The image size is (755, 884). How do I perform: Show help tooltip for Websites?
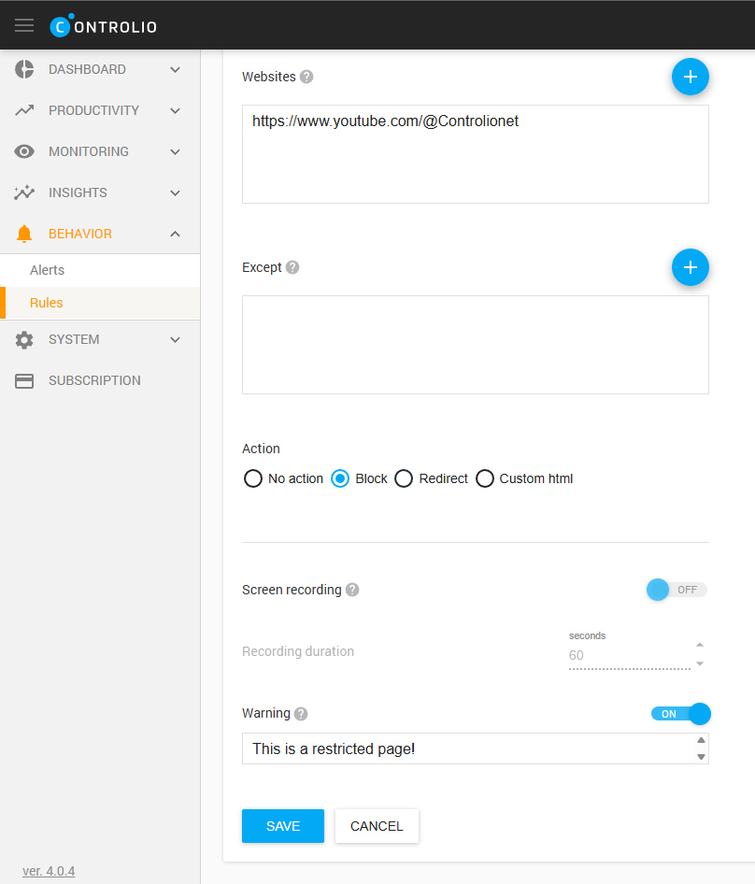pyautogui.click(x=306, y=77)
